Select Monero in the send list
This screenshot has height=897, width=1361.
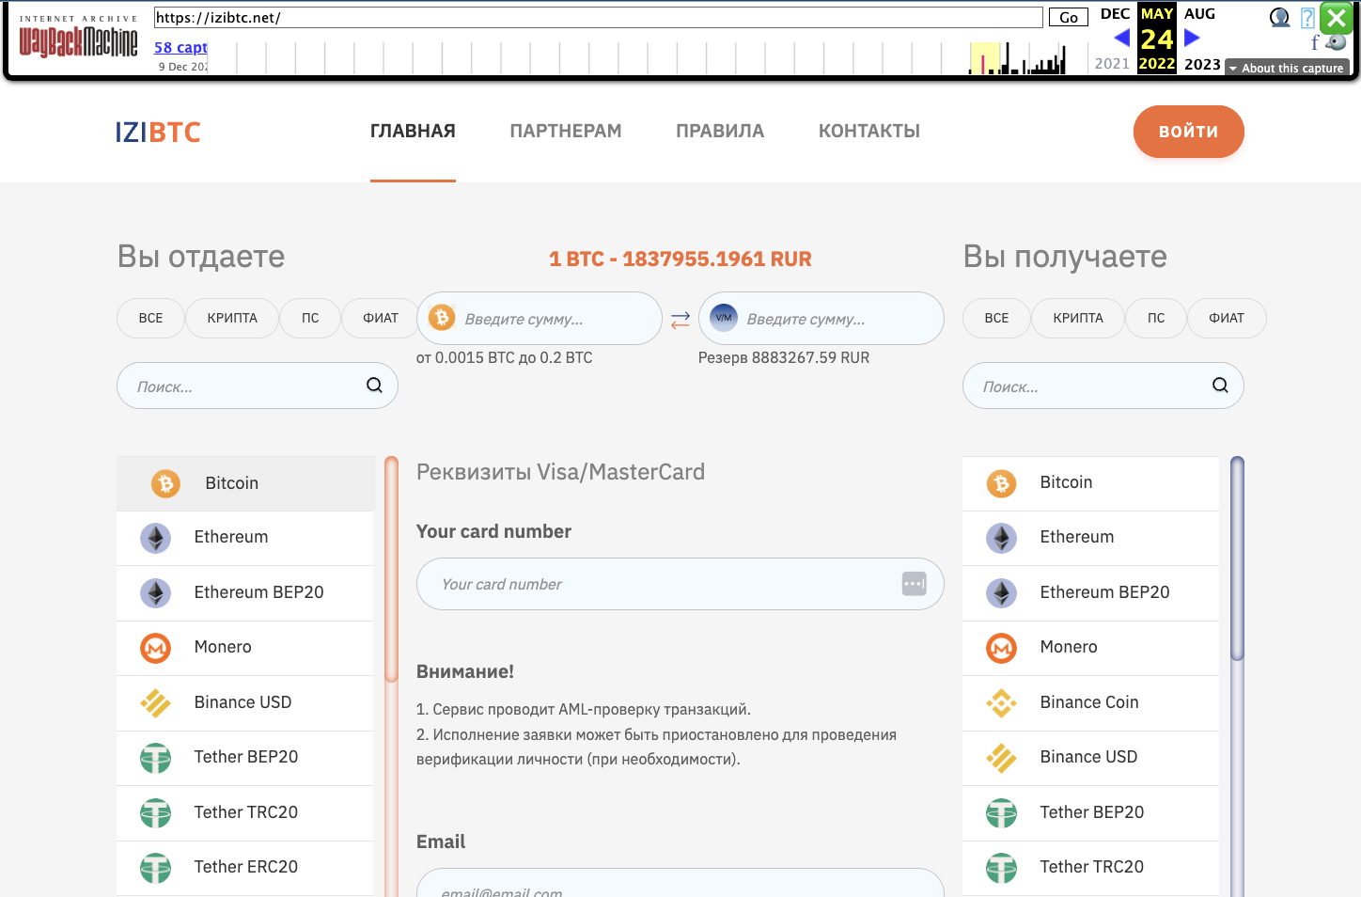click(x=245, y=648)
